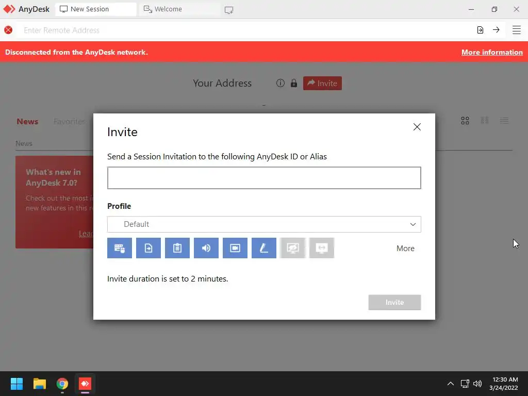Select the Favorites tab
The image size is (528, 396).
(70, 122)
